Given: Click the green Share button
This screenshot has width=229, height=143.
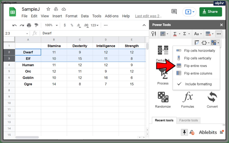Looking at the screenshot, I should pos(211,12).
